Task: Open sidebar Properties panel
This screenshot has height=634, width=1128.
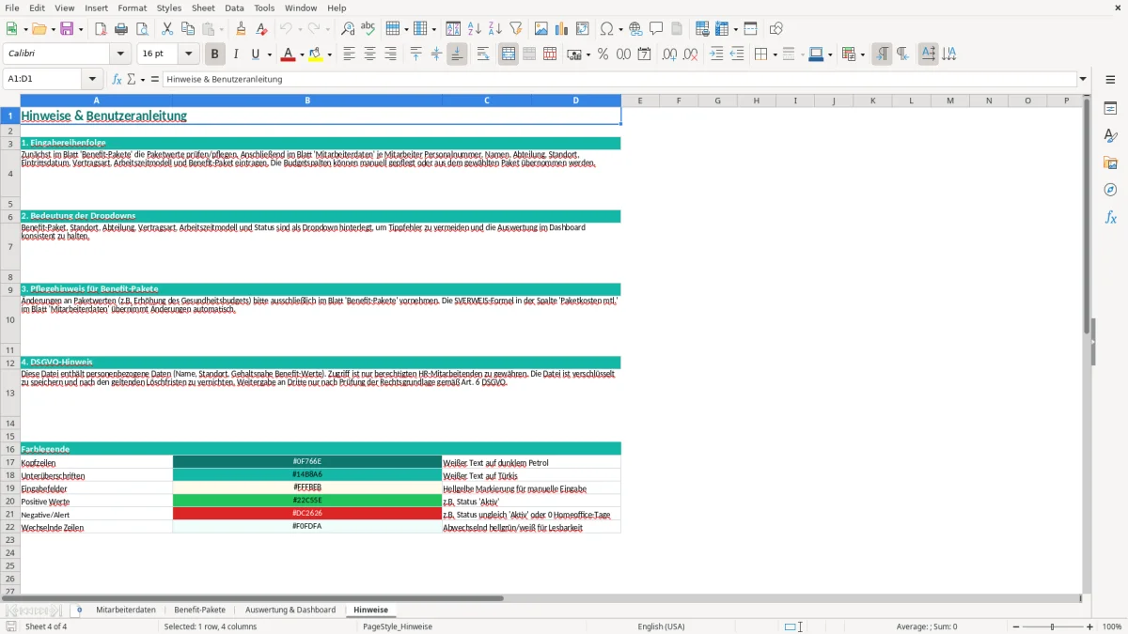Action: [x=1110, y=109]
